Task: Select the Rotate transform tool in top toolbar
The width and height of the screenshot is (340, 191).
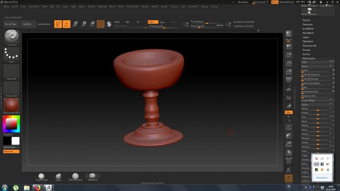Action: pyautogui.click(x=92, y=24)
